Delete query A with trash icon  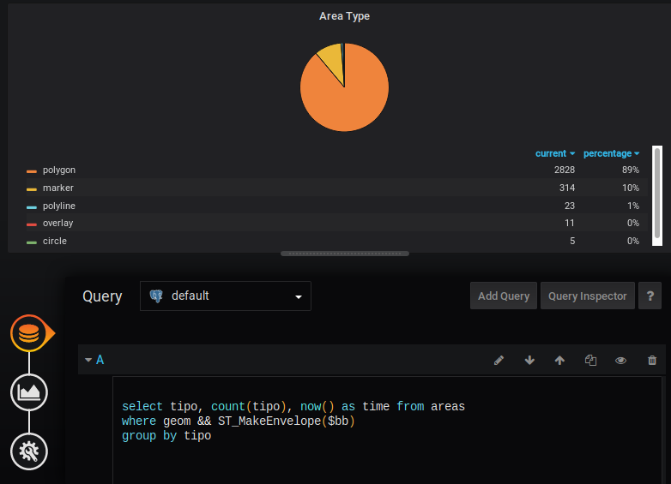click(x=652, y=361)
